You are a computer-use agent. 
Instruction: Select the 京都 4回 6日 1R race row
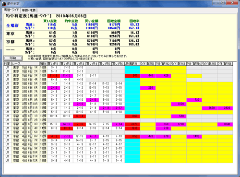coord(118,116)
